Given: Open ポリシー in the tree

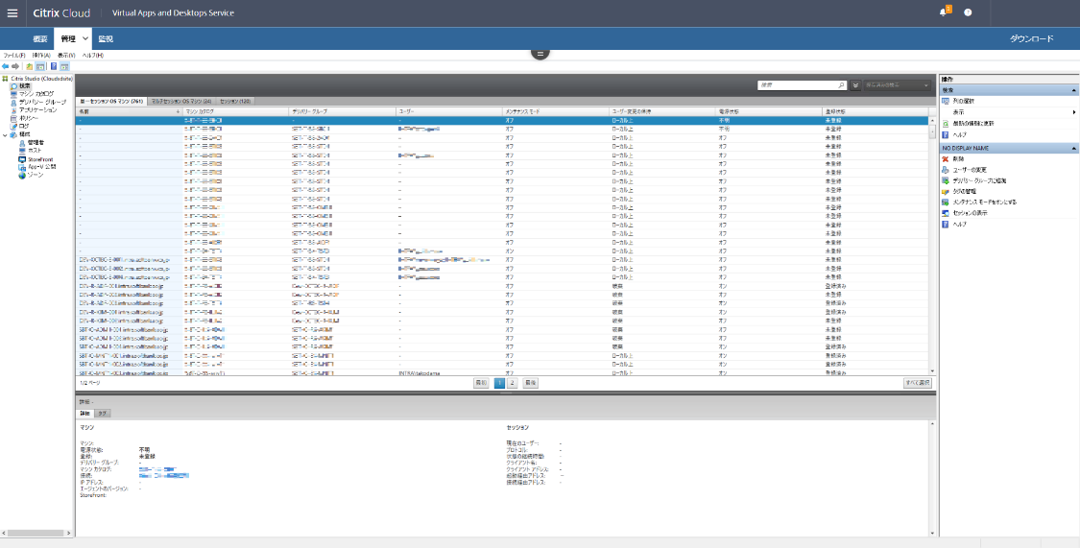Looking at the screenshot, I should coord(28,118).
